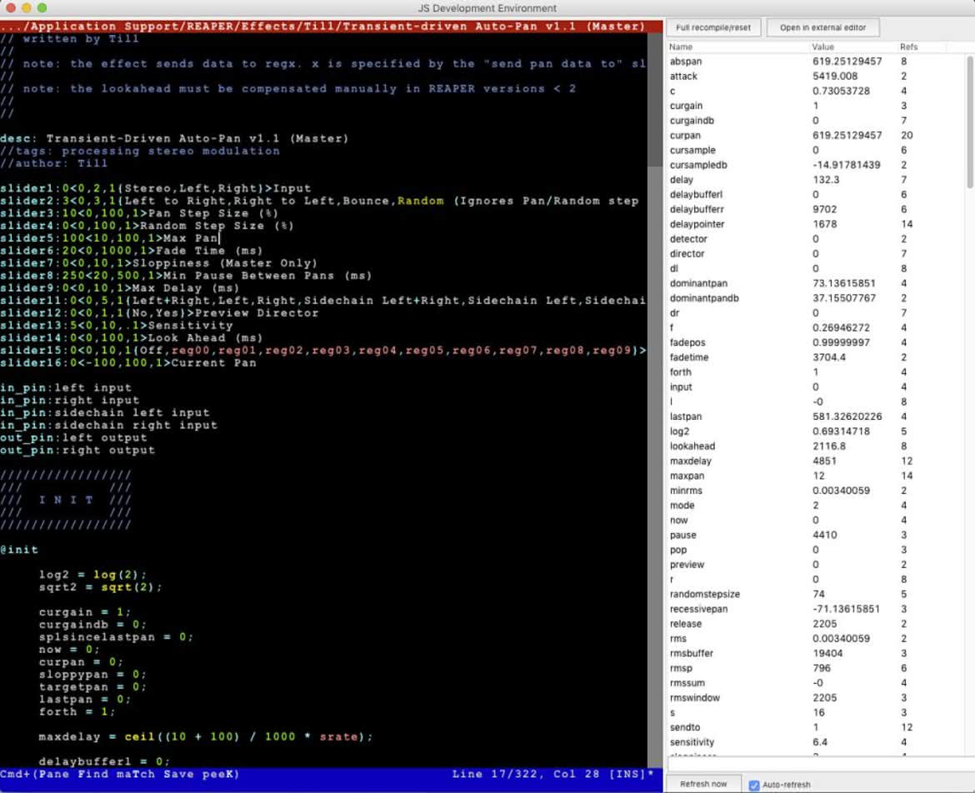Sort variables by the Name column header

coord(681,47)
